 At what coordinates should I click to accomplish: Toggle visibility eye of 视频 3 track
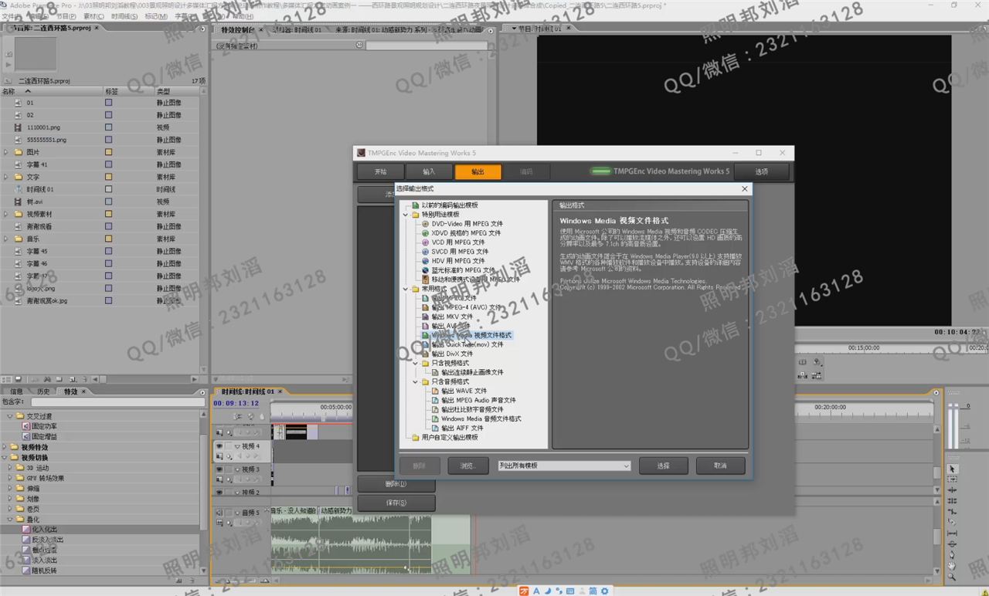[219, 469]
